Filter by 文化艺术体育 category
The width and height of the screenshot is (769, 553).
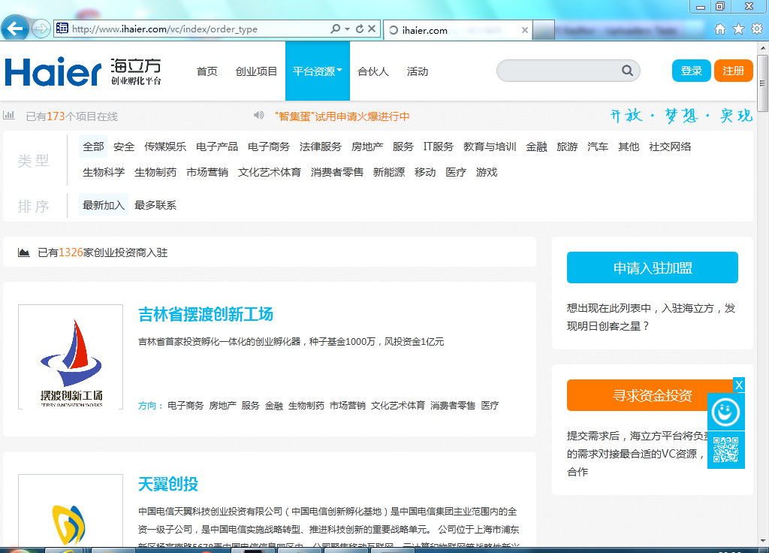click(x=270, y=172)
